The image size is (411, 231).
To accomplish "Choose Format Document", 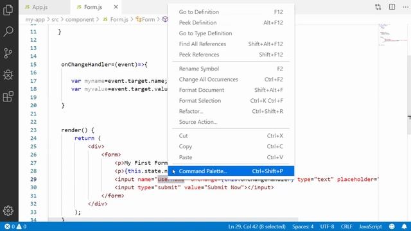I will (231, 90).
